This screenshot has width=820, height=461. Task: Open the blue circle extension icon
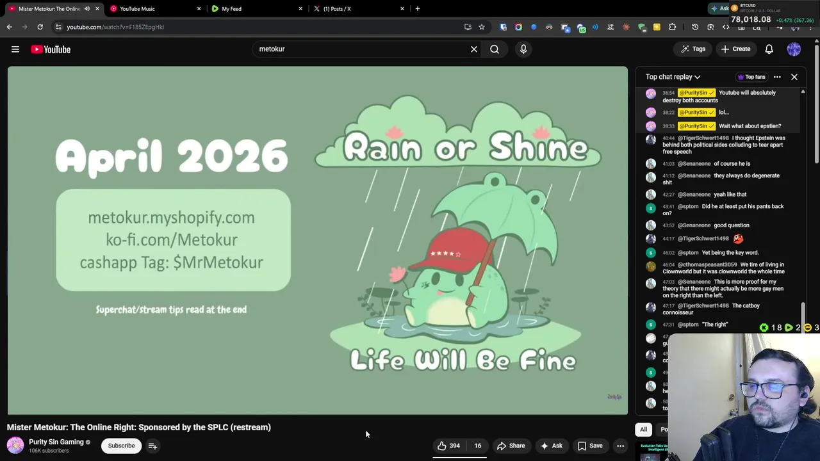coord(534,27)
